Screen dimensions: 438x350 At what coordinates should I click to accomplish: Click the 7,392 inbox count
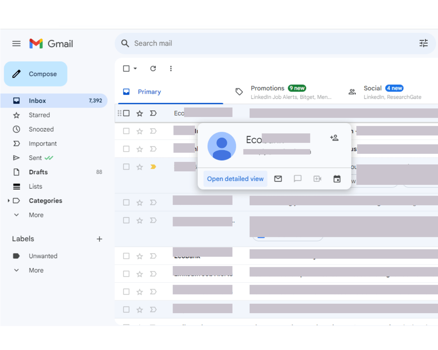(x=95, y=101)
